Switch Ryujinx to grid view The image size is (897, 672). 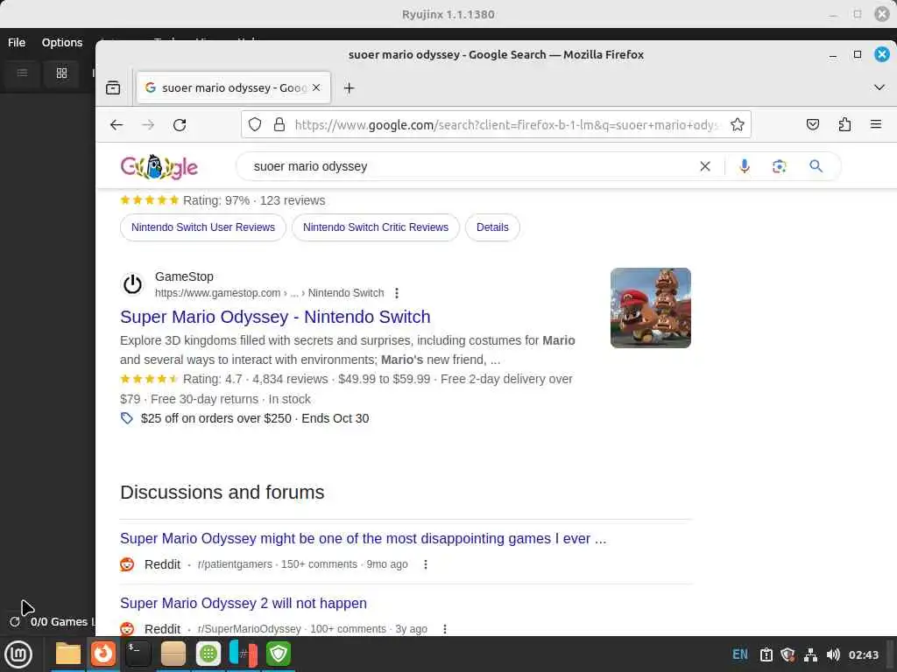pyautogui.click(x=62, y=73)
